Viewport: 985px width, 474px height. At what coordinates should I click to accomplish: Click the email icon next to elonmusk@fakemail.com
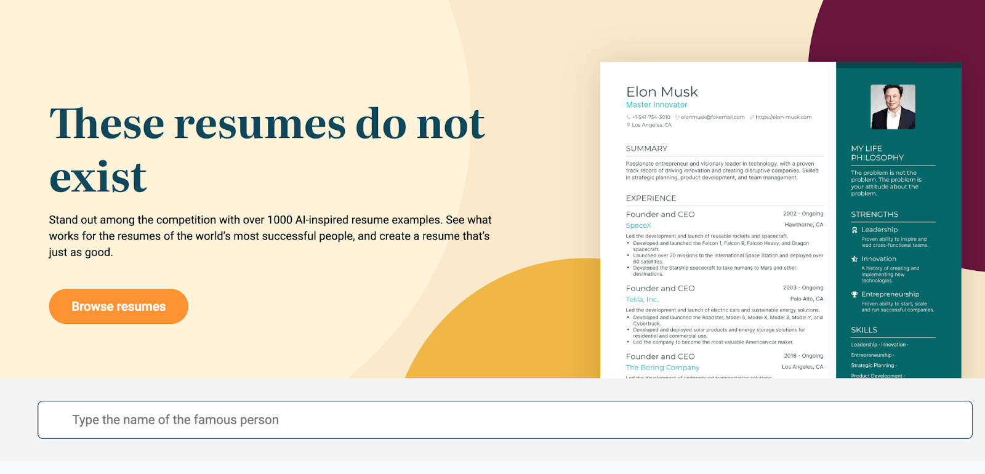coord(677,117)
